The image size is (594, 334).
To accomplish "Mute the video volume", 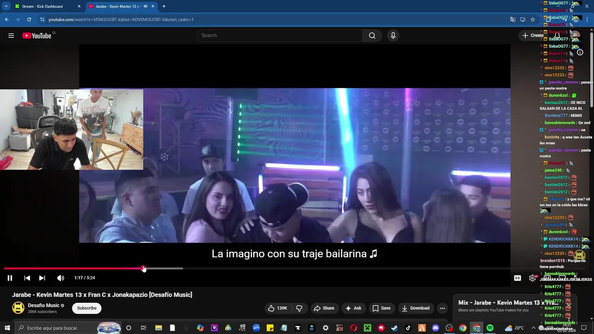I will click(60, 278).
